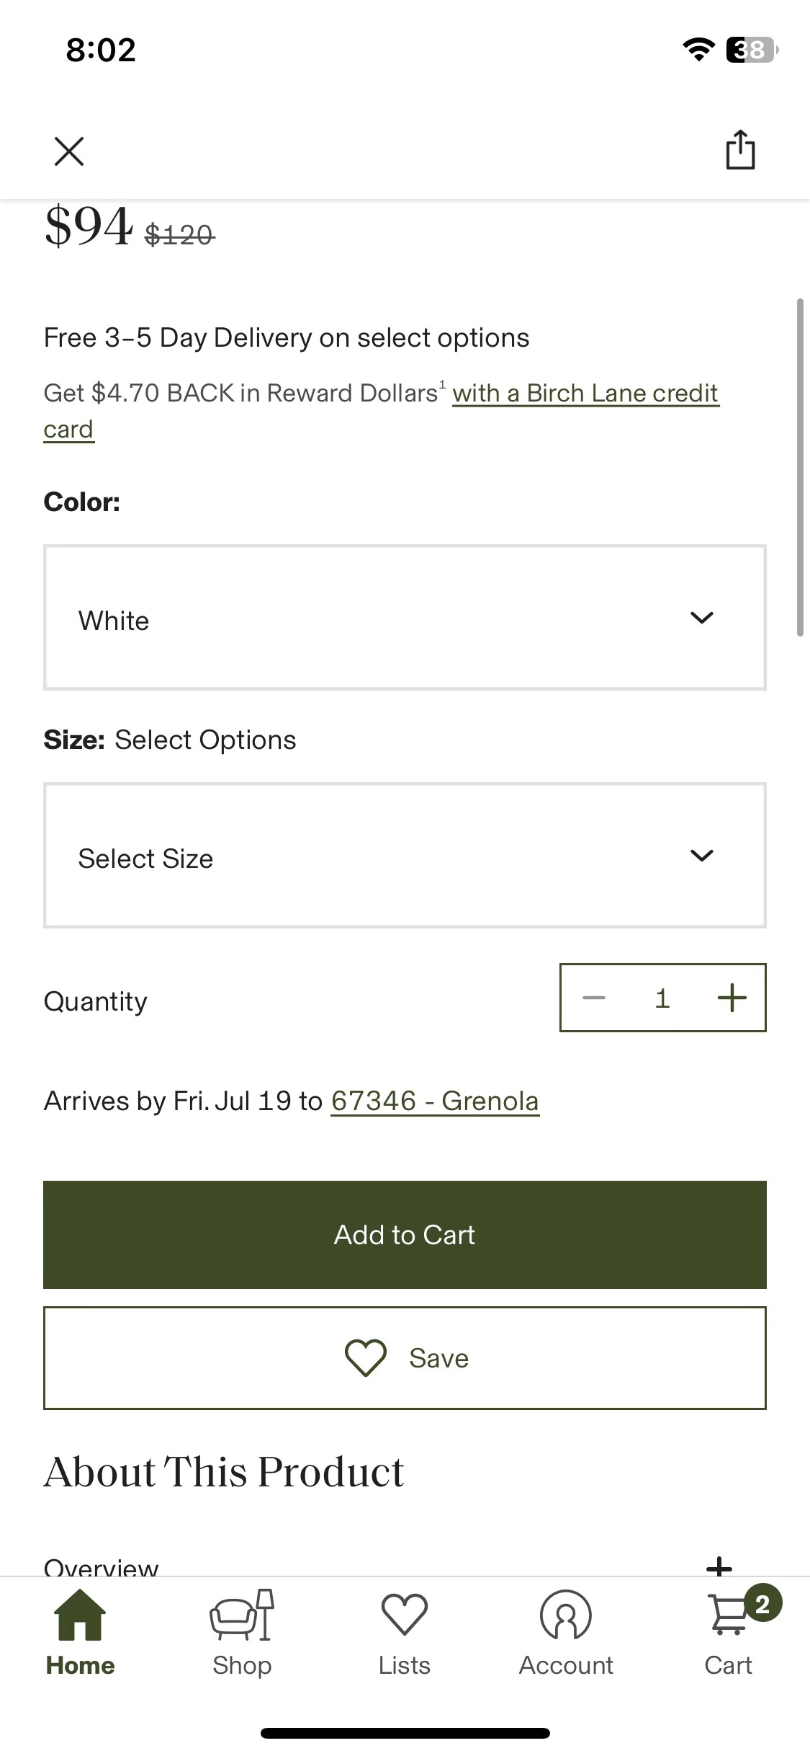The image size is (810, 1756).
Task: Save the product with the heart button
Action: click(405, 1358)
